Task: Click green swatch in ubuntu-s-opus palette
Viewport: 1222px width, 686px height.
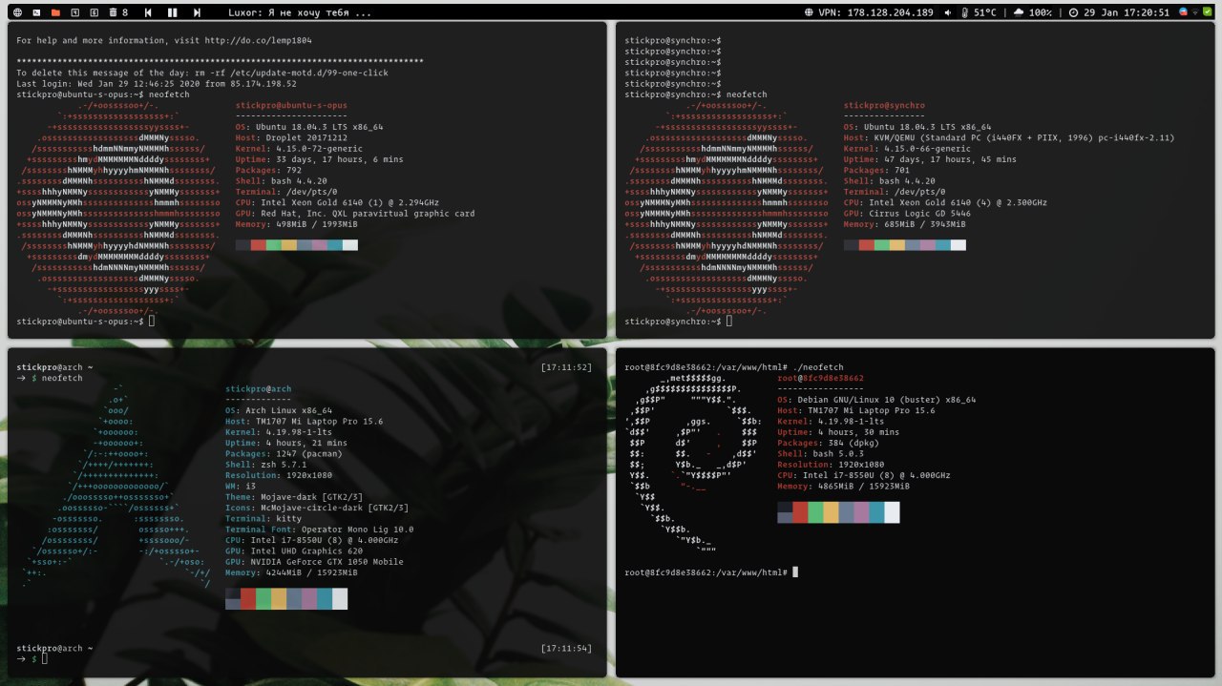Action: pyautogui.click(x=273, y=245)
